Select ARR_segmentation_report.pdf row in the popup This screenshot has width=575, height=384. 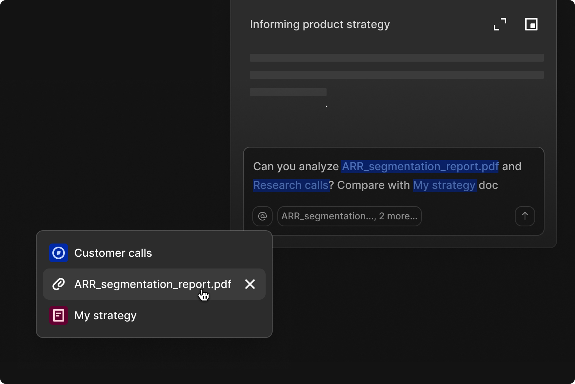pyautogui.click(x=153, y=284)
